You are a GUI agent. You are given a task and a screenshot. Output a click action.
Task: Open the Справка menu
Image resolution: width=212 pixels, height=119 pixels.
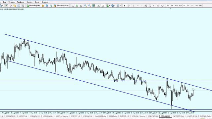click(x=45, y=2)
